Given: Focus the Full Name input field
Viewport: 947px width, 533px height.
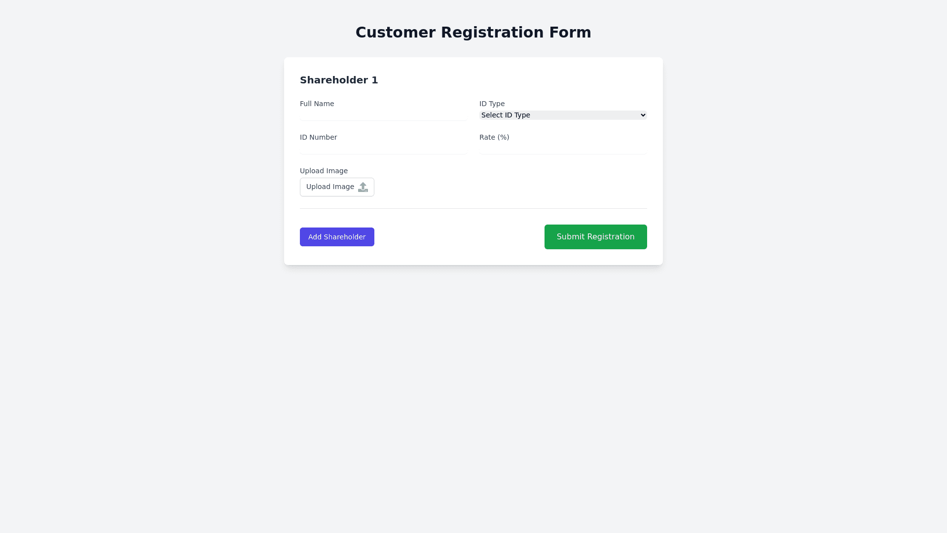Looking at the screenshot, I should (x=383, y=115).
